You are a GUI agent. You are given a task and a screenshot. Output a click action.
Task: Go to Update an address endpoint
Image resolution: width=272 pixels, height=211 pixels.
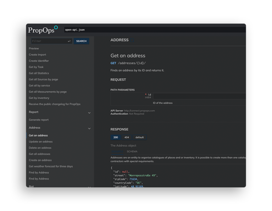[x=41, y=142]
